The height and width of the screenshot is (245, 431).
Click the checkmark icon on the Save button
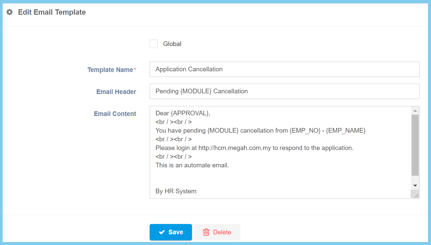click(x=162, y=232)
